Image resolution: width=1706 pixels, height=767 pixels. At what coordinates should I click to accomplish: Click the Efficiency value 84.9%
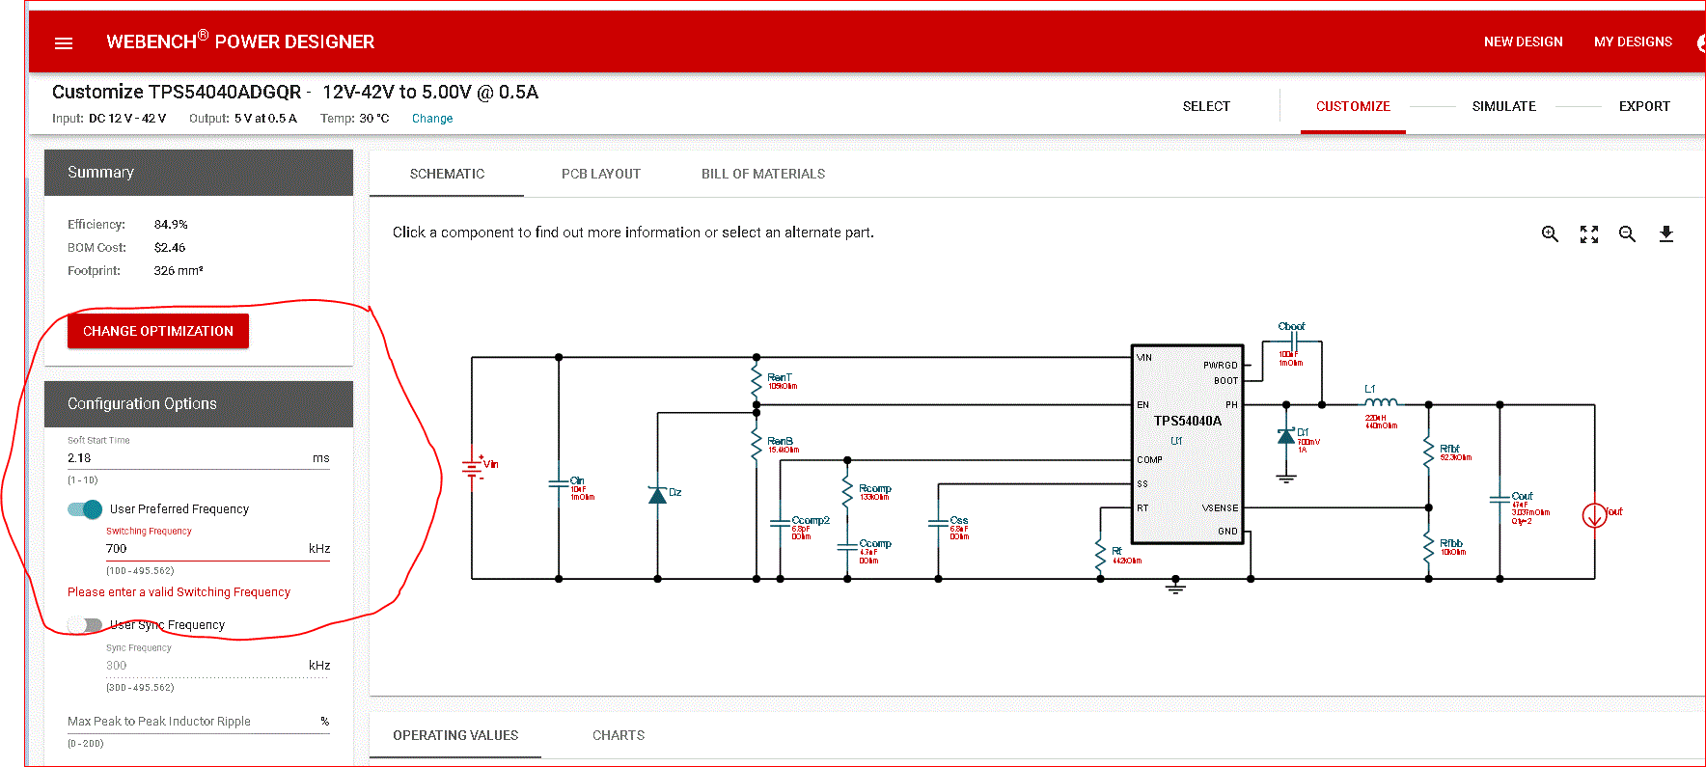pos(171,224)
